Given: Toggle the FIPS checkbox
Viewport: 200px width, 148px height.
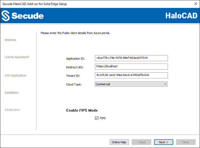Looking at the screenshot, I should point(97,118).
